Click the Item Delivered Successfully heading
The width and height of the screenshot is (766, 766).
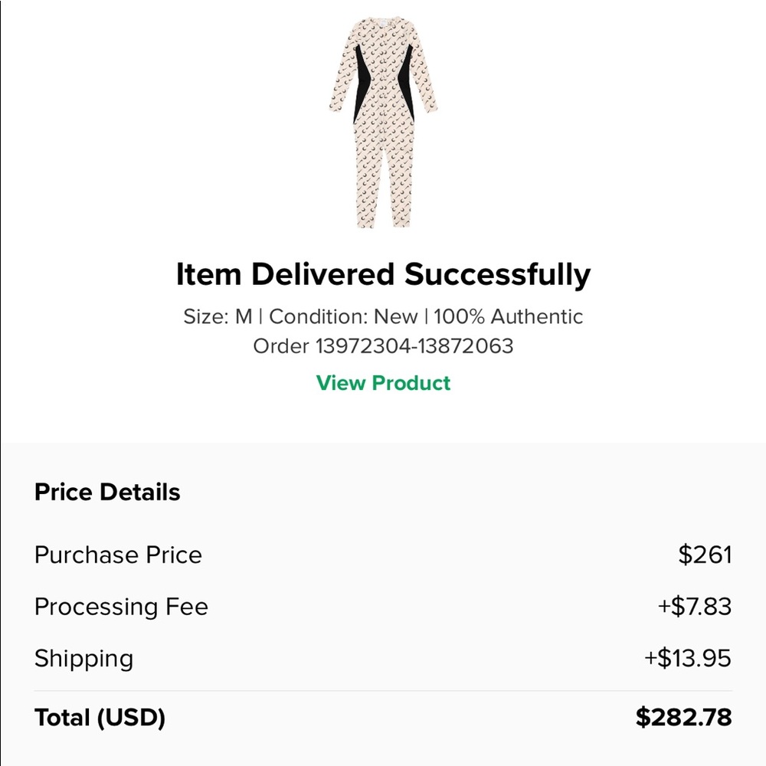click(383, 274)
